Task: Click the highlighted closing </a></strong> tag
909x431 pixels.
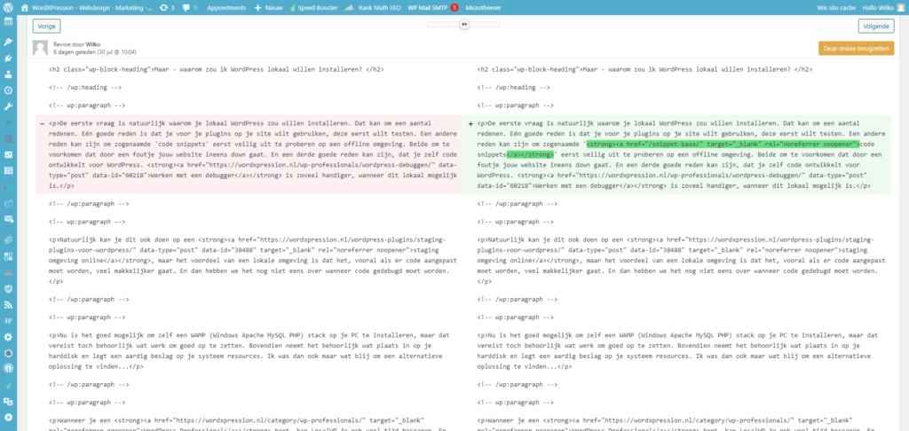Action: (530, 154)
